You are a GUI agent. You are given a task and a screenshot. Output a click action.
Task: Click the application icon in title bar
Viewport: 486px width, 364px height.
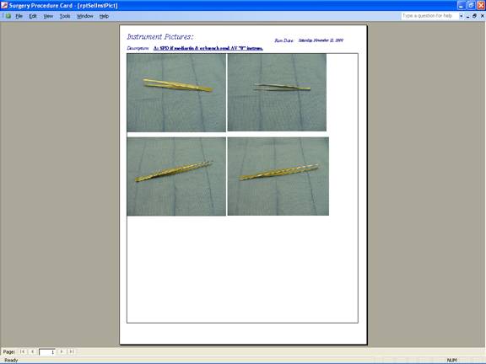(x=4, y=5)
